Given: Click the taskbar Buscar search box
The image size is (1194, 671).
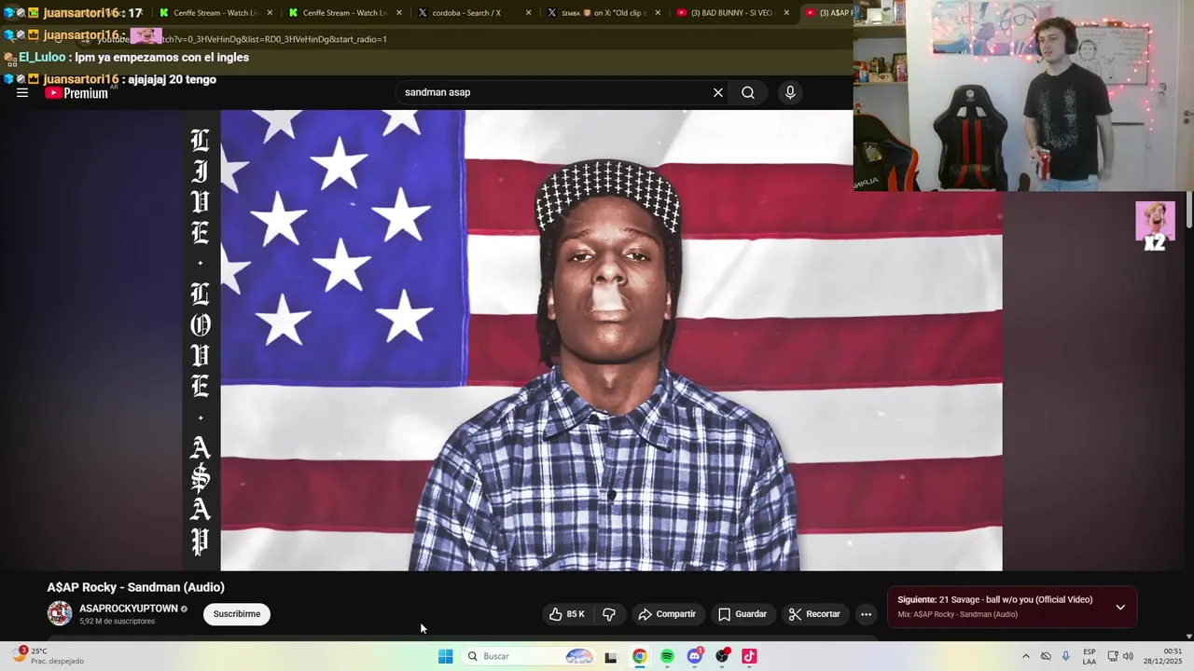Looking at the screenshot, I should tap(529, 656).
